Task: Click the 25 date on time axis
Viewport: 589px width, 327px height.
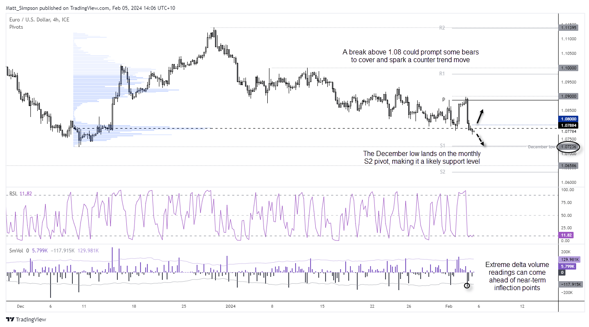Action: (183, 306)
